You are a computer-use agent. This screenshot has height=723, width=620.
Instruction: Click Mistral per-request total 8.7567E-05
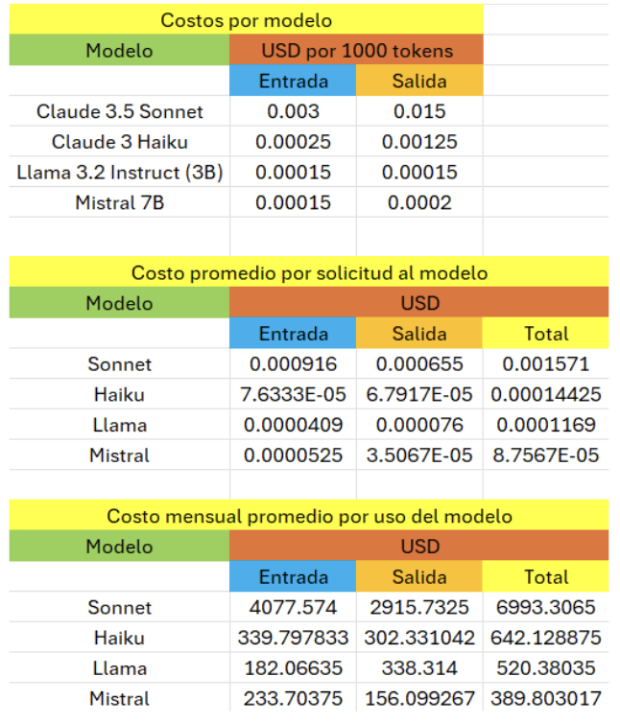pos(546,455)
